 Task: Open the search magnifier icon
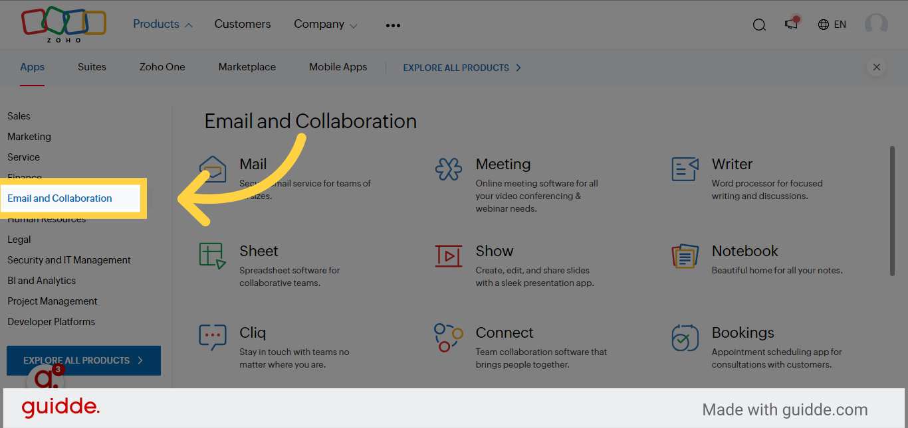click(x=759, y=25)
